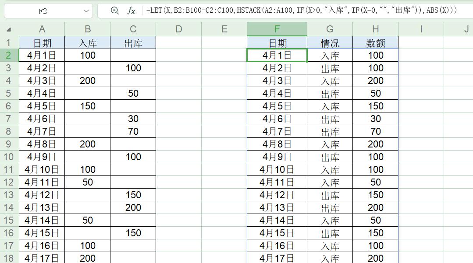Select cell H18 with value 200
The width and height of the screenshot is (473, 263).
tap(376, 258)
